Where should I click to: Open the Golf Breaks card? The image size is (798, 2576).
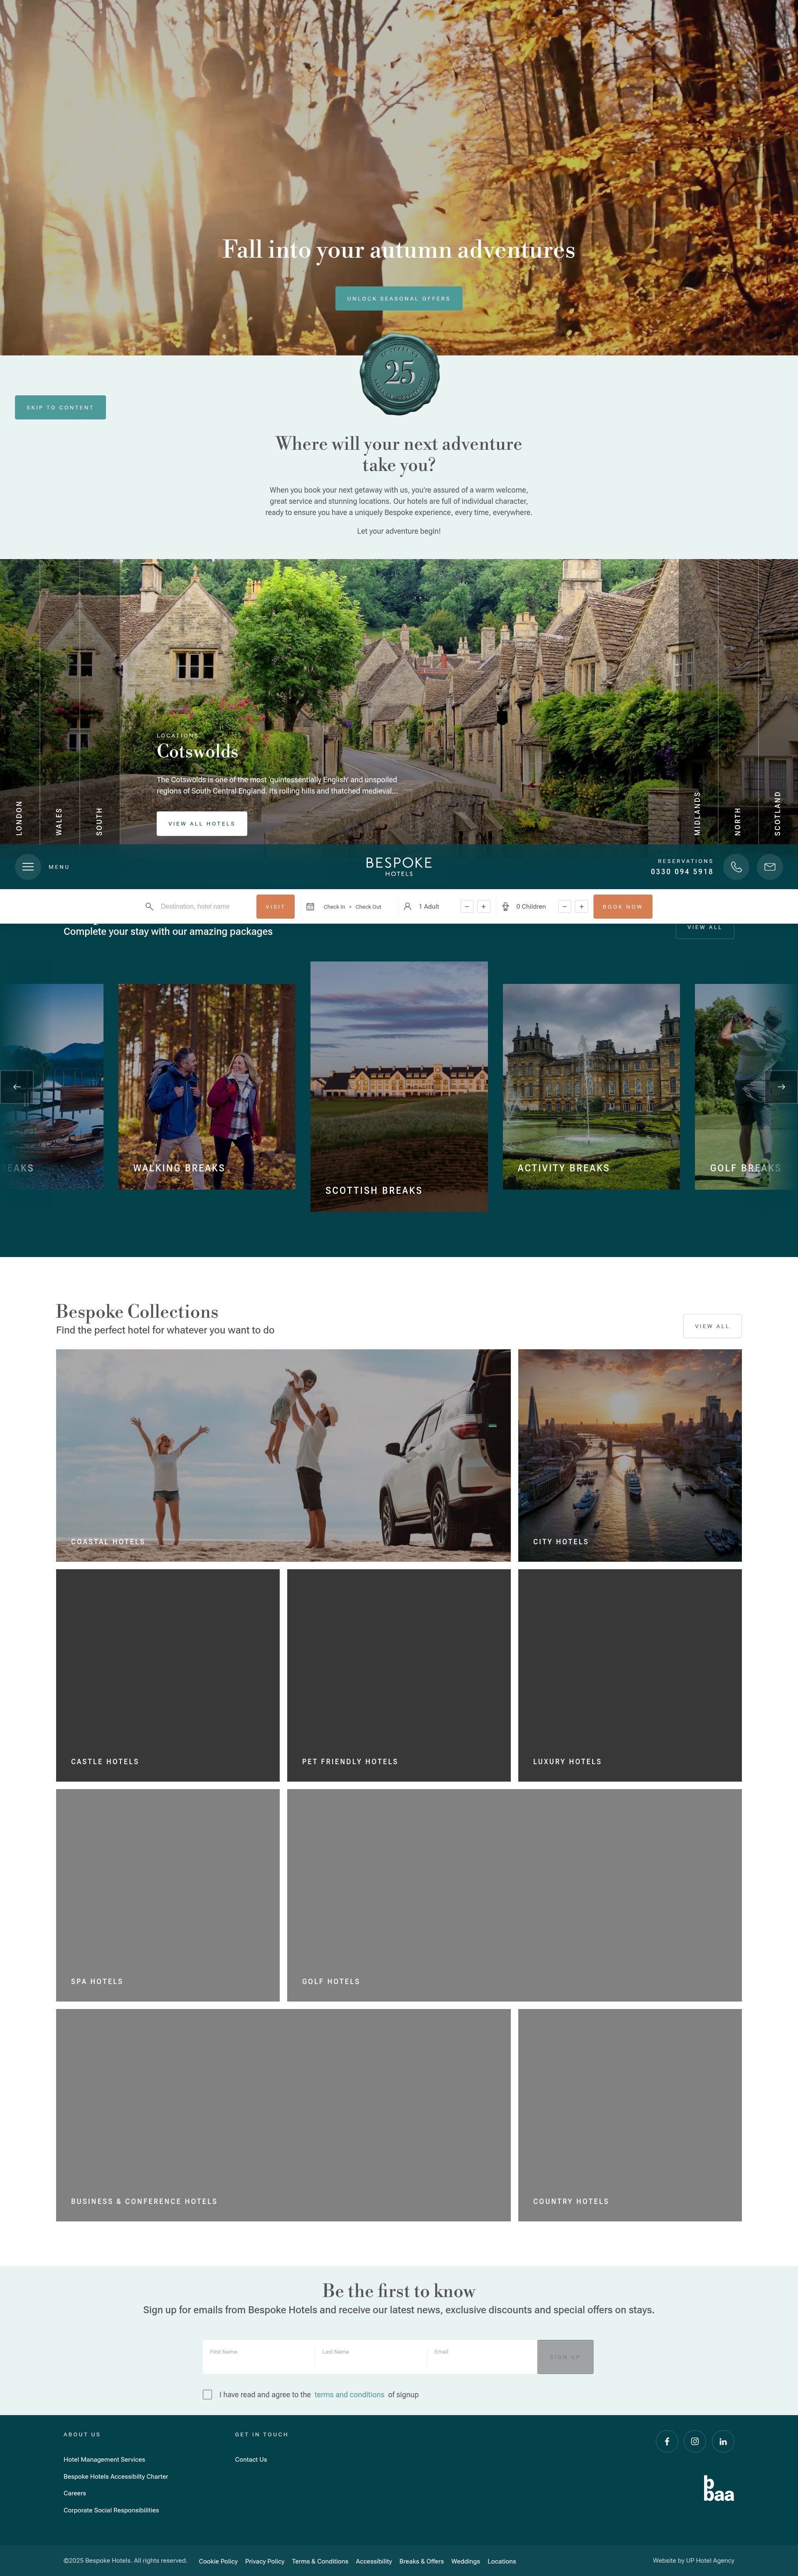(746, 1087)
